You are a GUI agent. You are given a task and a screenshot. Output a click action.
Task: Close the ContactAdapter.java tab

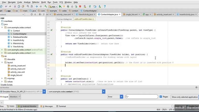119,15
